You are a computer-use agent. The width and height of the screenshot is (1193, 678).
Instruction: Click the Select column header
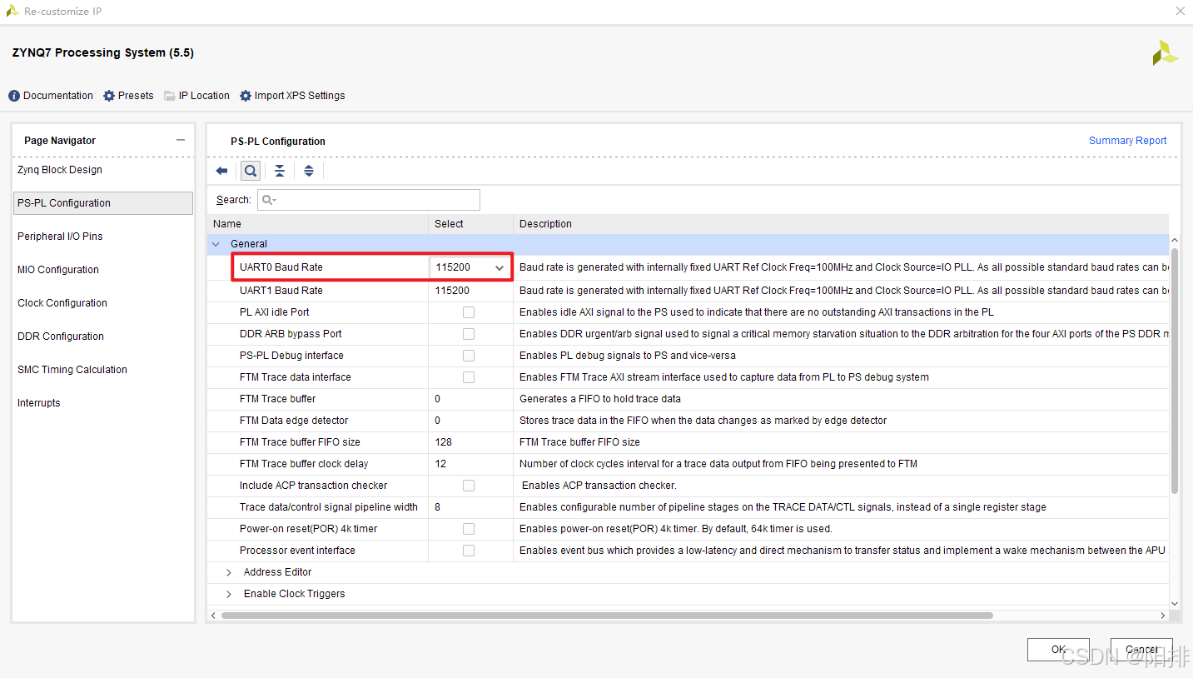[471, 224]
